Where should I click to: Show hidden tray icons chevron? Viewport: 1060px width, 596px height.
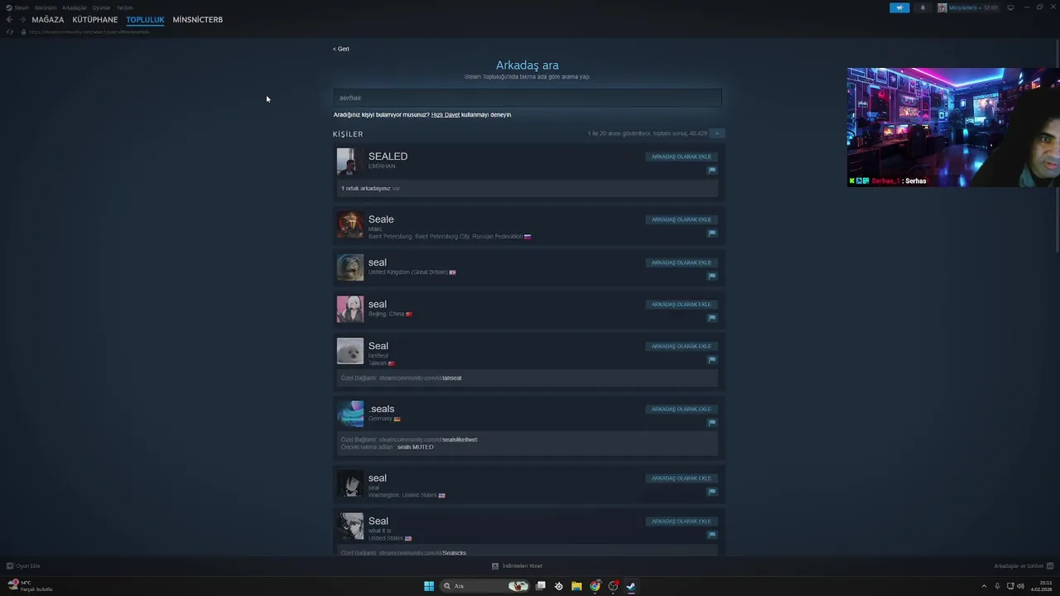pos(984,586)
